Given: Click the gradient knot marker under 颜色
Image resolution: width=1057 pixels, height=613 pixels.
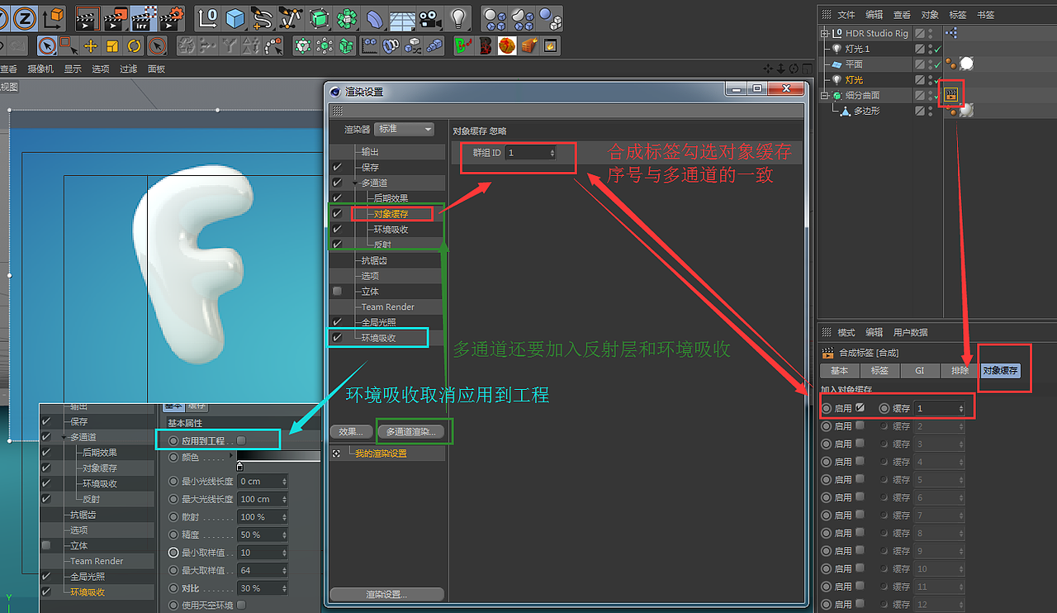Looking at the screenshot, I should 239,466.
